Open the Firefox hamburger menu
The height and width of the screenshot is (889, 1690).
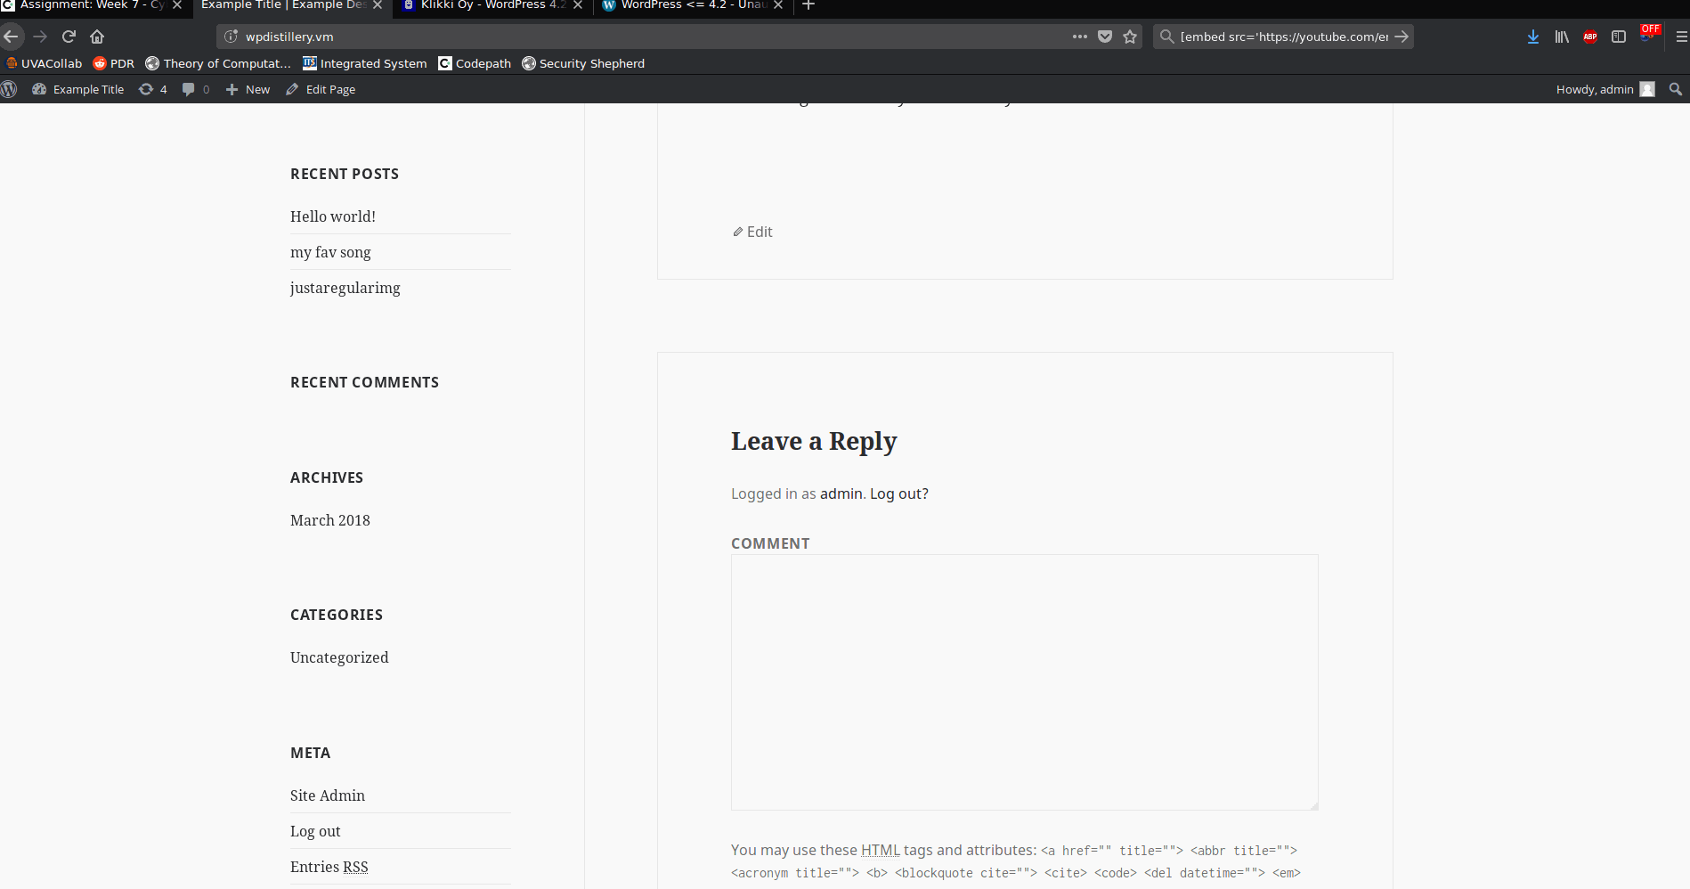point(1681,37)
